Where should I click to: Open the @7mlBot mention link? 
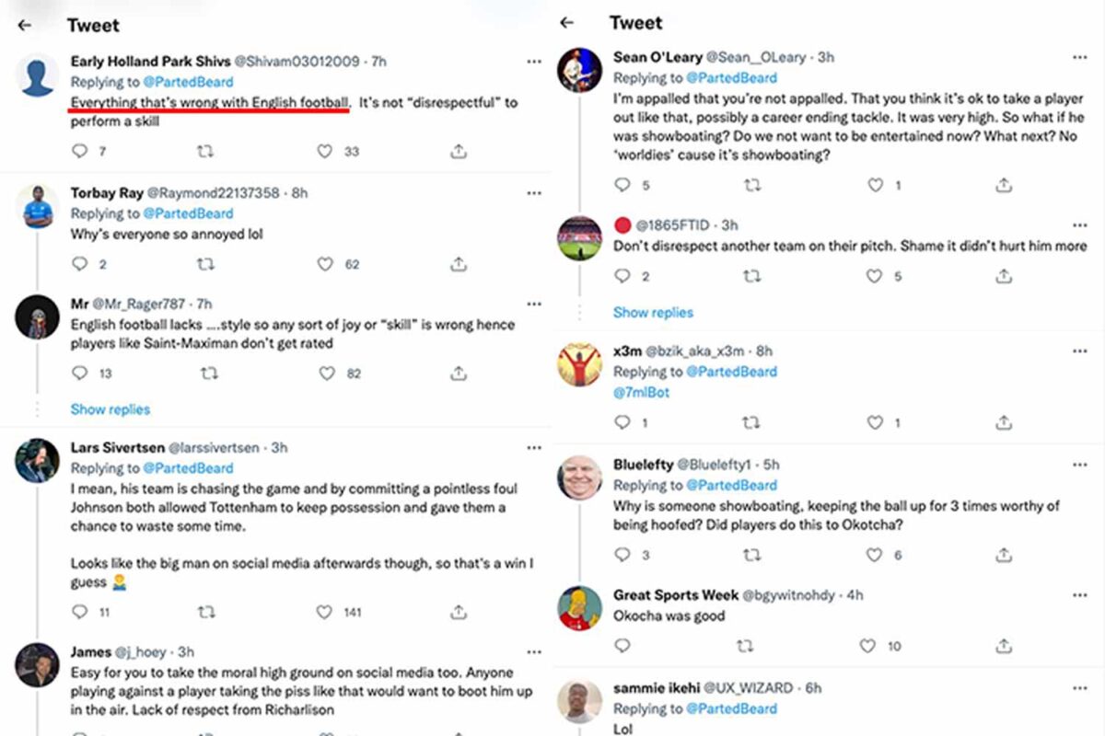coord(641,393)
